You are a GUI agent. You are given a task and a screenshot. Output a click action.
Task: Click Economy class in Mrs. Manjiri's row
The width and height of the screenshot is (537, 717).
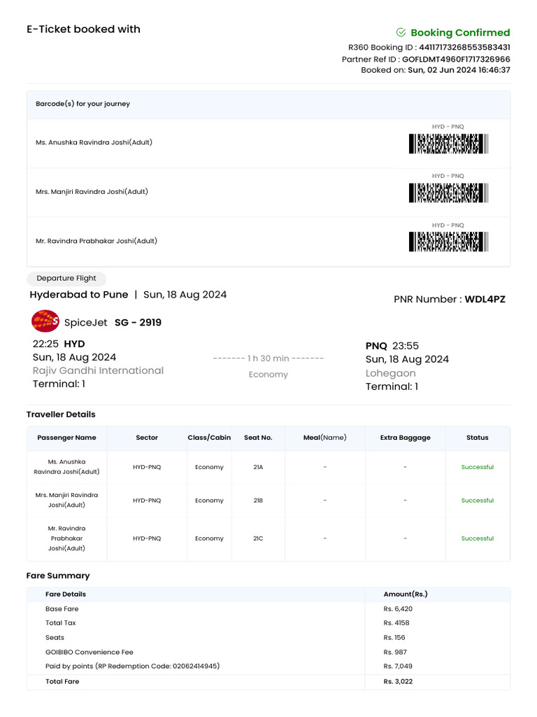point(209,500)
